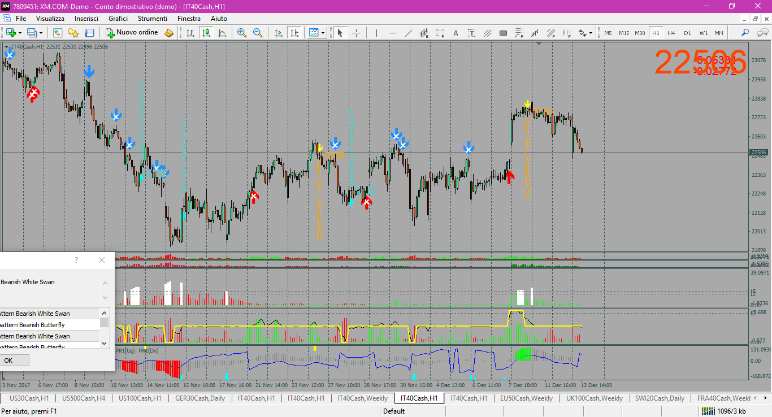
Task: Select the horizontal line drawing tool
Action: pyautogui.click(x=393, y=33)
